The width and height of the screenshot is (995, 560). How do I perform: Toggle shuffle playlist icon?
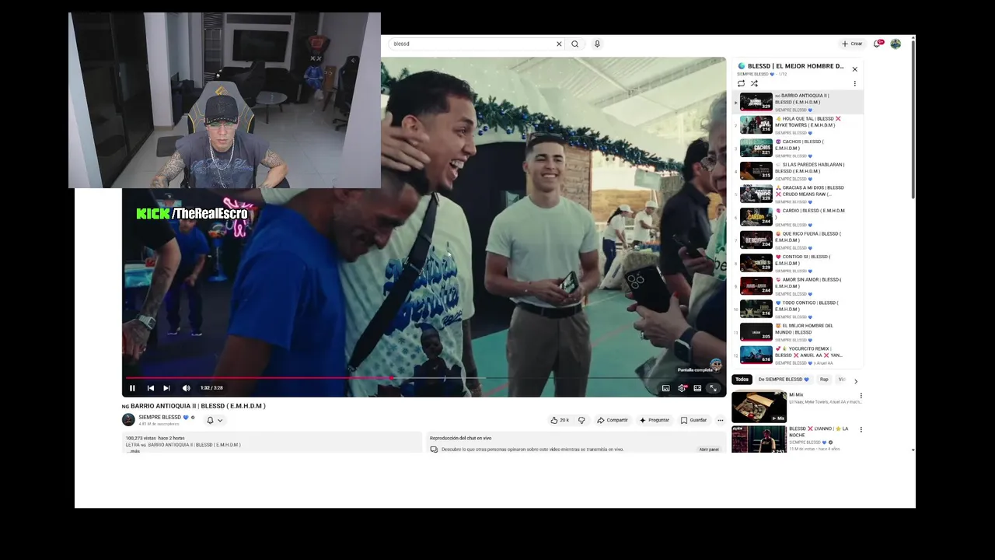point(754,83)
